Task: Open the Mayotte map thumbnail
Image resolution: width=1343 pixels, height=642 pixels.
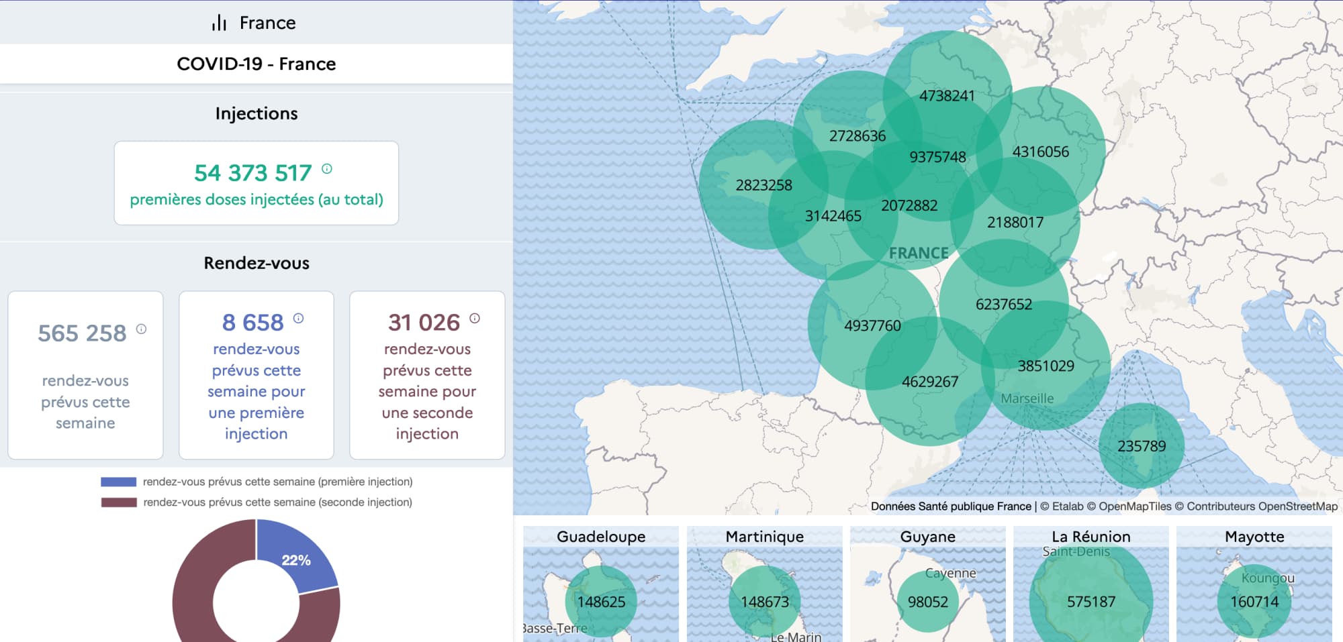Action: coord(1254,584)
